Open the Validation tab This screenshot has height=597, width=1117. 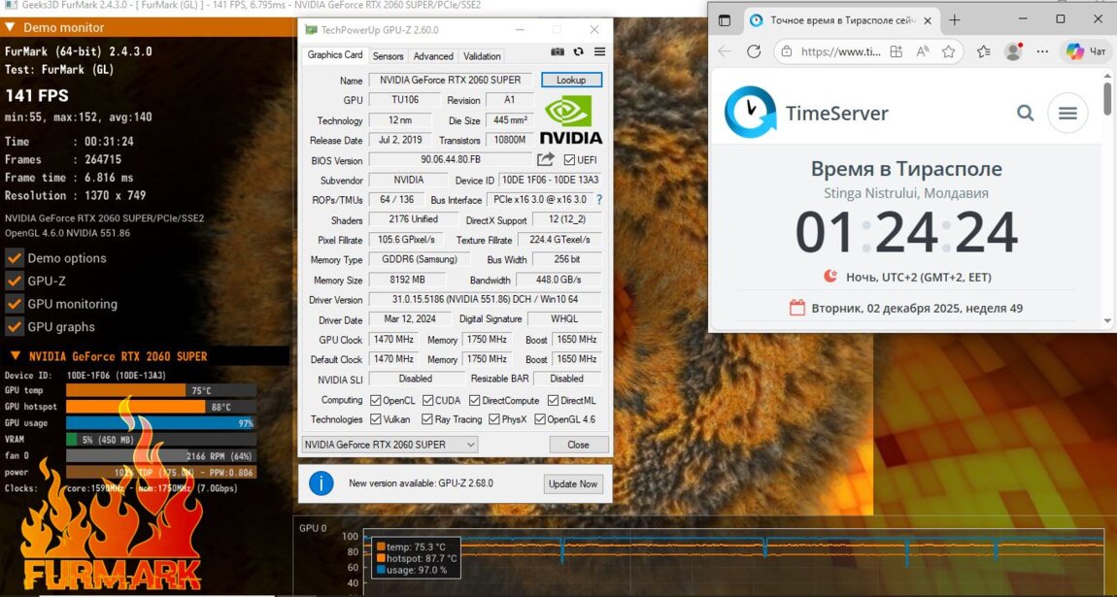click(482, 56)
